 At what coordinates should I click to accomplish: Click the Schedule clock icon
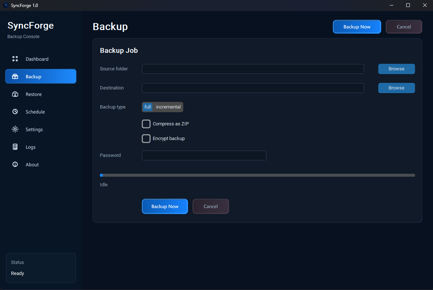(15, 112)
